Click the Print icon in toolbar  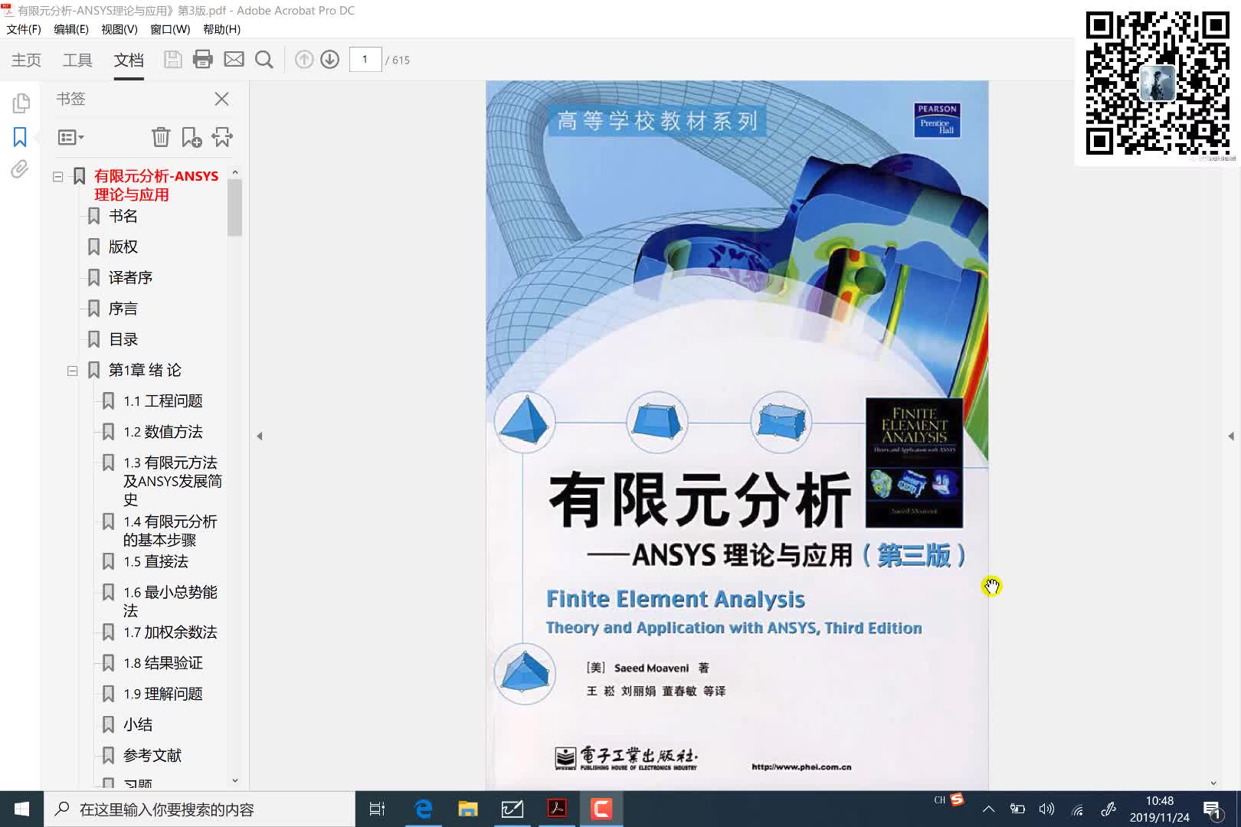coord(203,60)
